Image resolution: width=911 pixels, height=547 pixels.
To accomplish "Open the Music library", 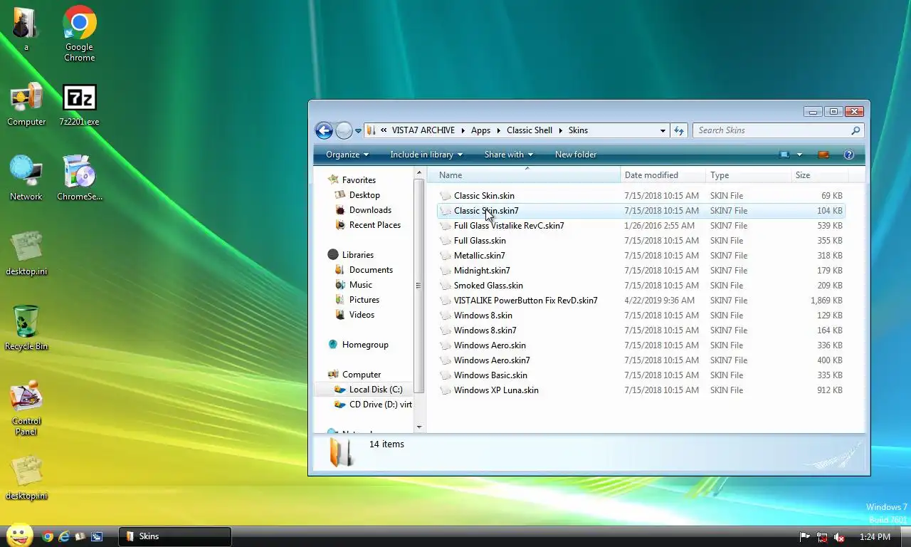I will click(361, 285).
